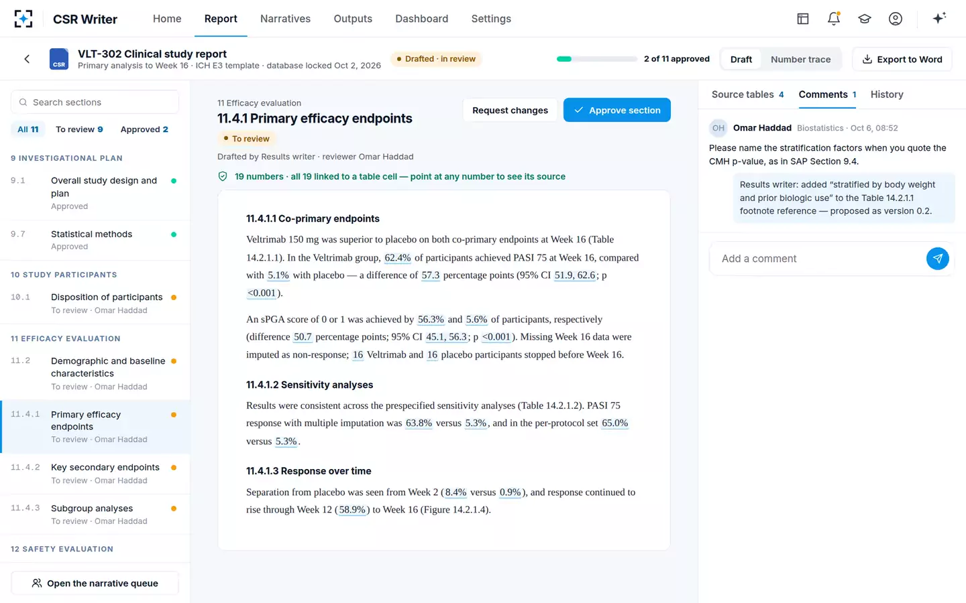Open section 9.1 Overall study design and plan
Image resolution: width=966 pixels, height=603 pixels.
click(95, 193)
